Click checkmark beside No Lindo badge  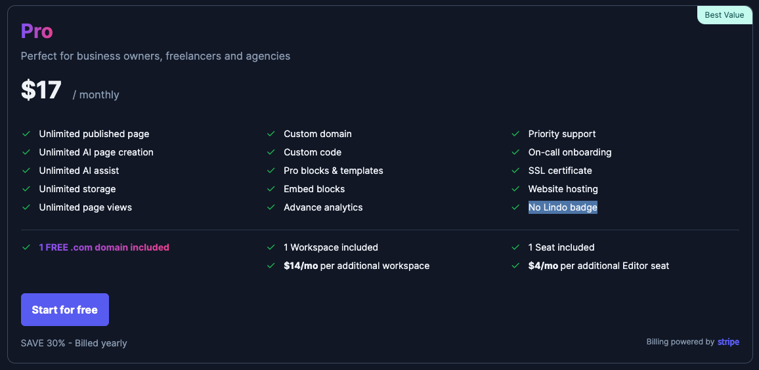click(515, 207)
